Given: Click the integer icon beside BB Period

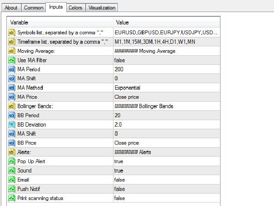Looking at the screenshot, I should click(x=12, y=115).
